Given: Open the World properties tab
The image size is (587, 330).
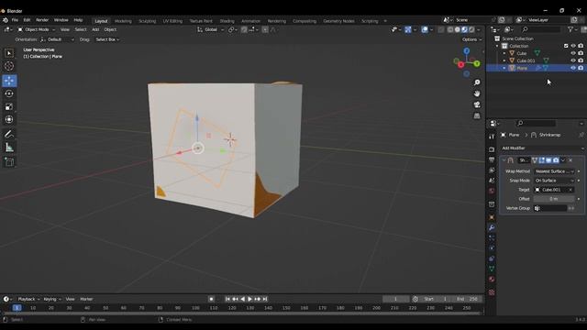Looking at the screenshot, I should tap(492, 192).
